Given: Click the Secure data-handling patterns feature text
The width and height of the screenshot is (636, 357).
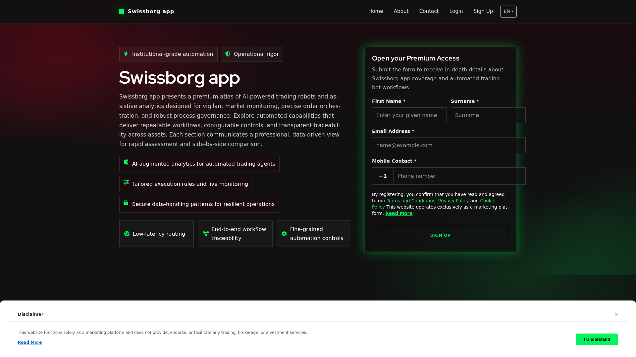Looking at the screenshot, I should [203, 204].
